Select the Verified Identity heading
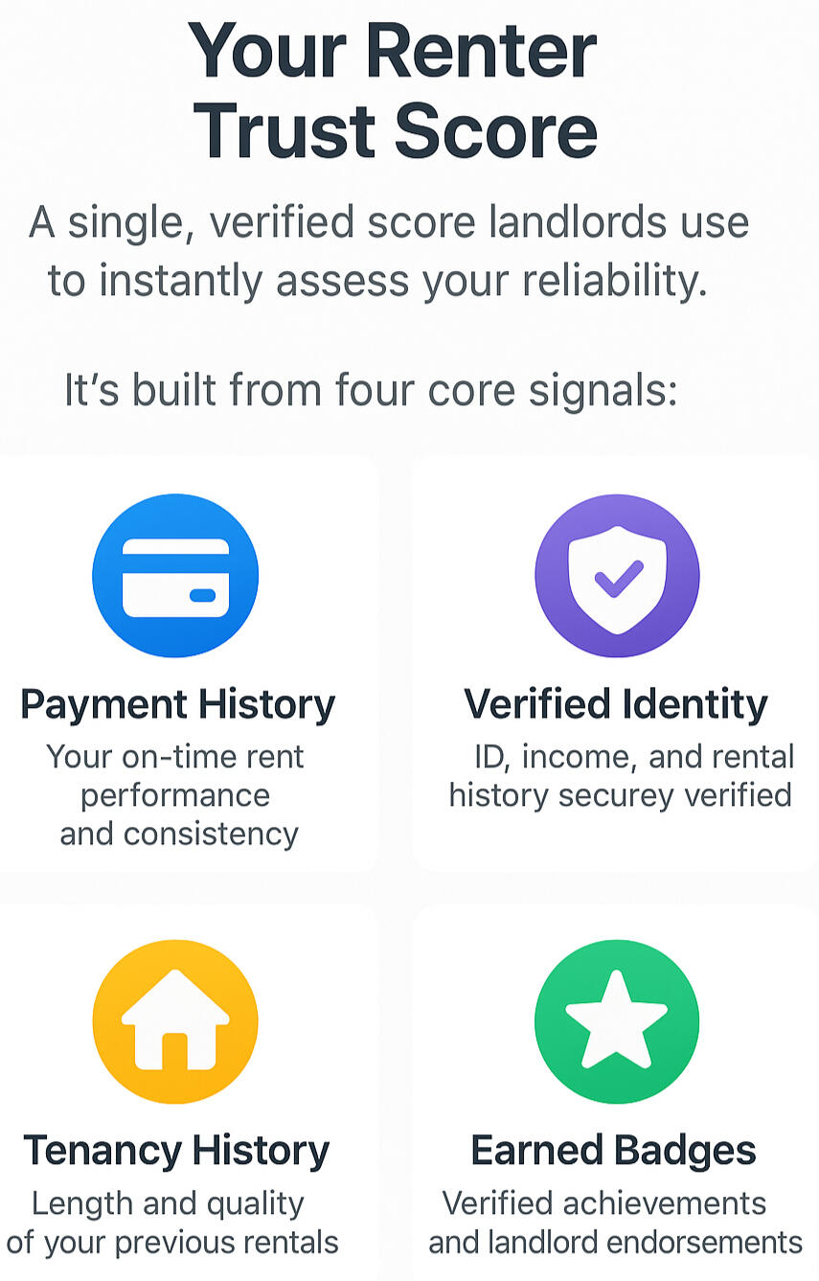The image size is (819, 1281). (x=616, y=704)
